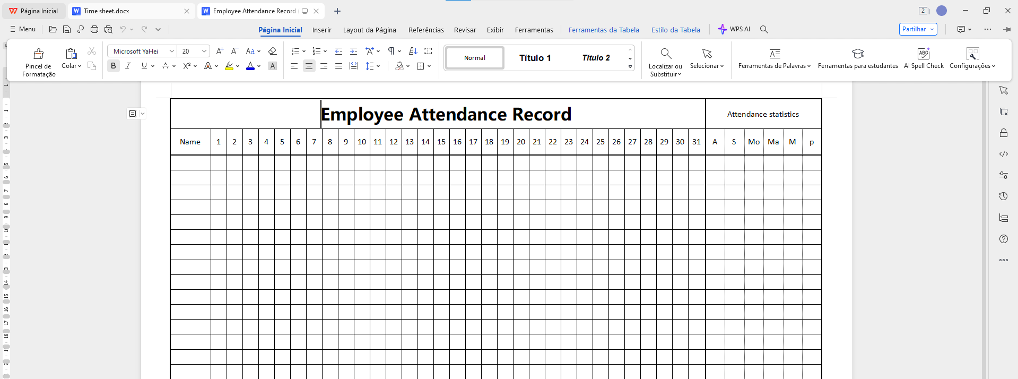Click the save icon in quick toolbar
This screenshot has height=379, width=1018.
point(67,29)
